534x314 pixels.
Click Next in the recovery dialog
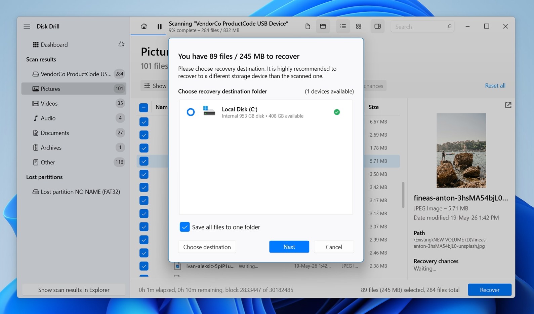[289, 247]
